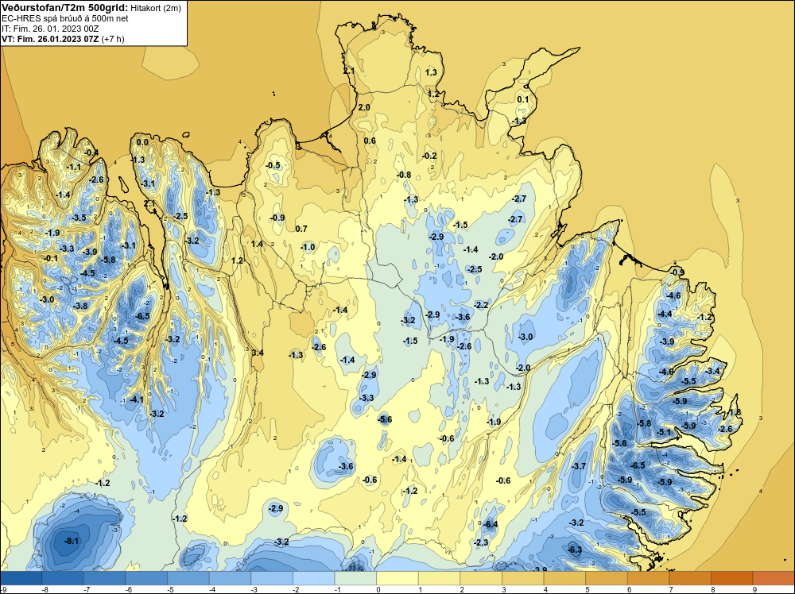Click the -8.1 temperature value
795x594 pixels.
pos(72,541)
